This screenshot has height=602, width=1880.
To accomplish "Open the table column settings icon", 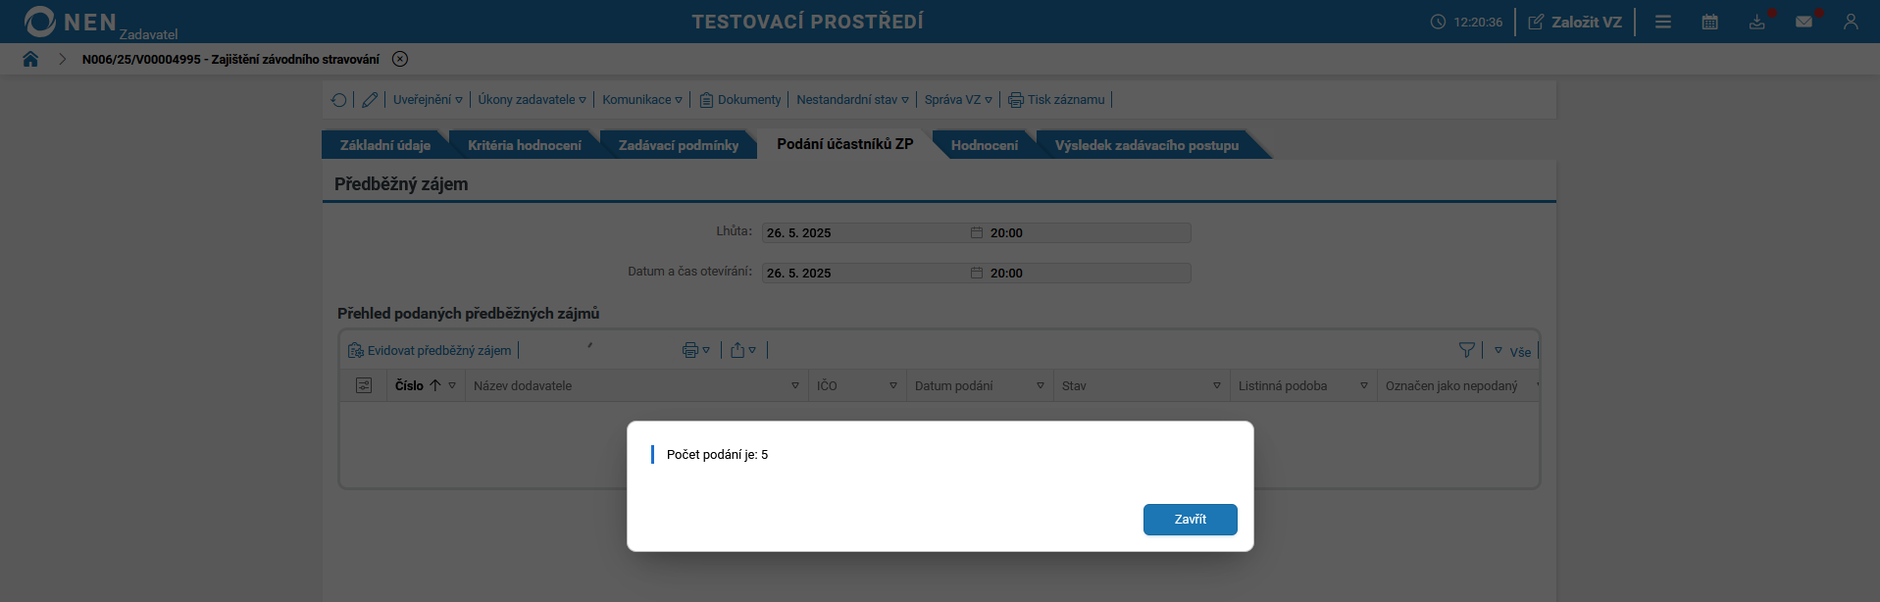I will pyautogui.click(x=364, y=385).
